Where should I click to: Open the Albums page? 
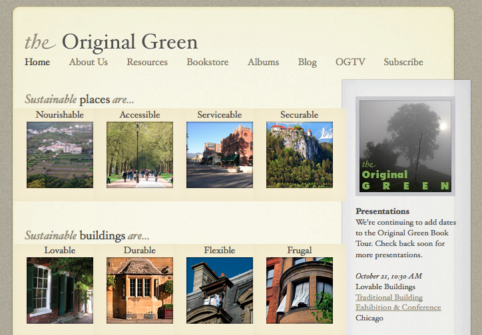coord(263,62)
